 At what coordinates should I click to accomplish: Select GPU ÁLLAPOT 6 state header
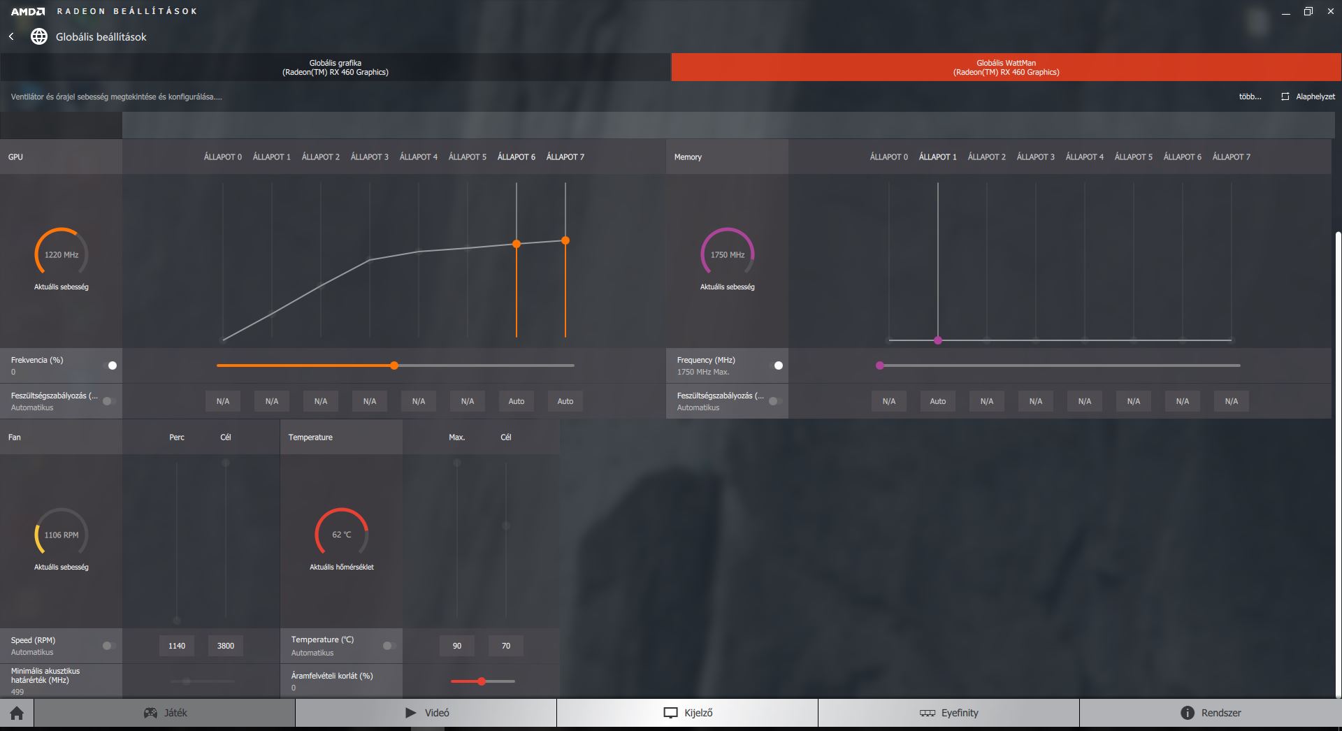pos(517,157)
